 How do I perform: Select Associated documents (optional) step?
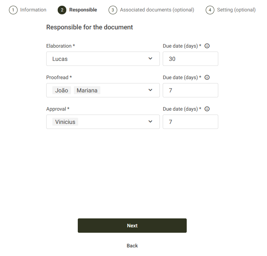click(x=157, y=10)
